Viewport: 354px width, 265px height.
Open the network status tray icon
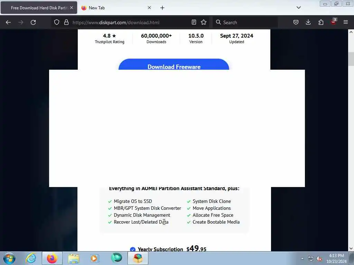coord(311,258)
